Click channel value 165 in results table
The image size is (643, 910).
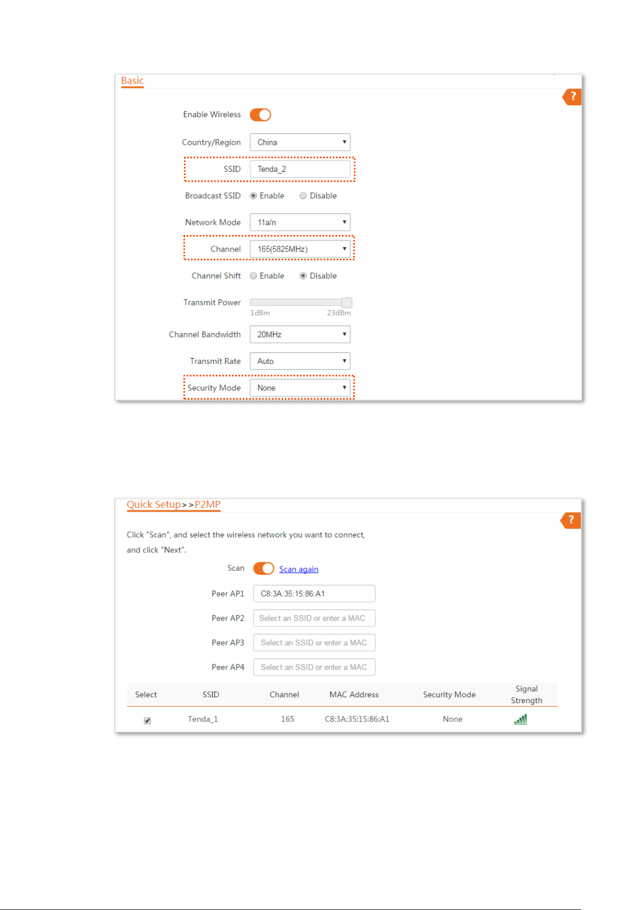[x=288, y=719]
